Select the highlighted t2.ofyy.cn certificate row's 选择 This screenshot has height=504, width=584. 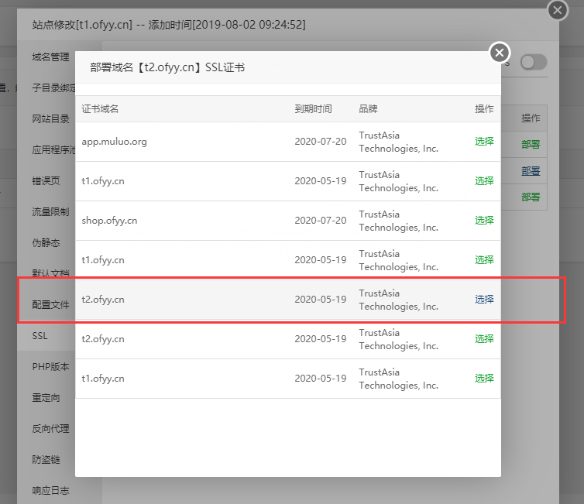point(484,300)
